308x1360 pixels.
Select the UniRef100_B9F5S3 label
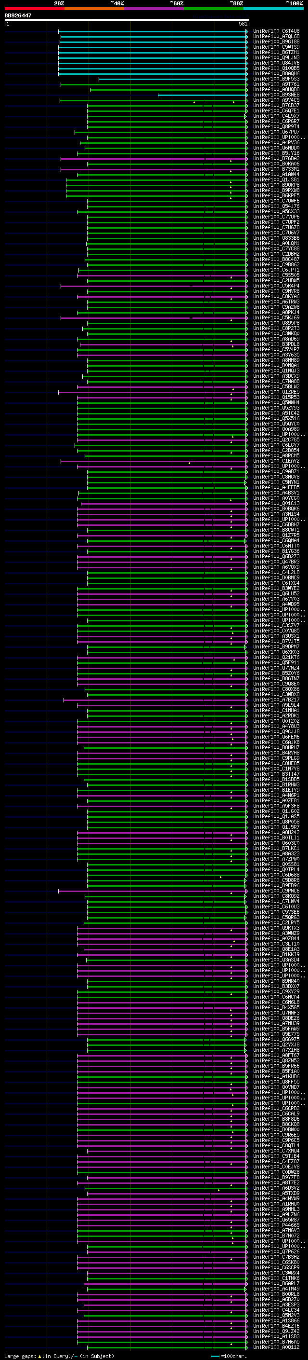tap(276, 79)
